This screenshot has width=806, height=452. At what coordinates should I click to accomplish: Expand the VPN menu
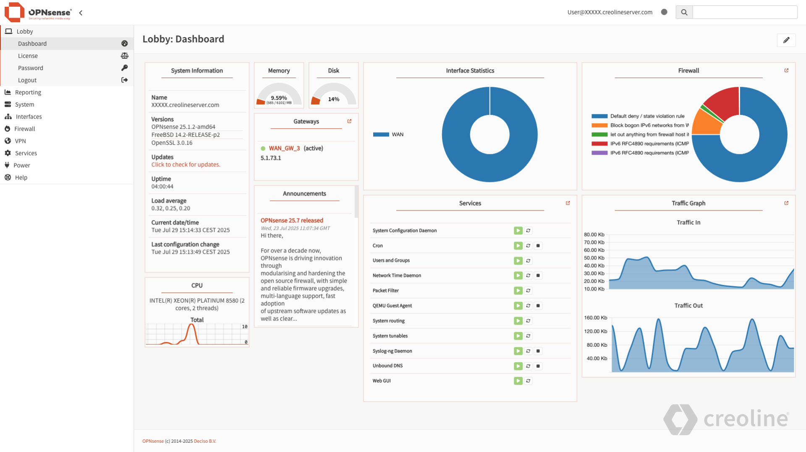tap(67, 141)
